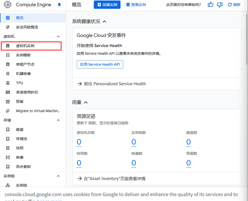Click the pin icon beside Compute Engine

point(59,5)
